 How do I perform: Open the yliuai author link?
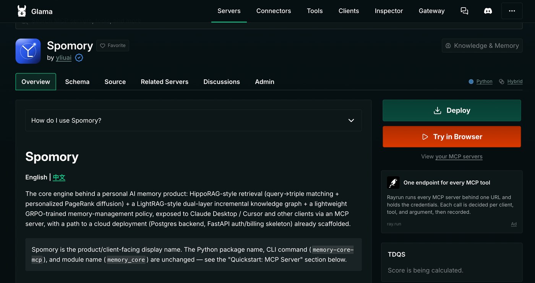coord(64,58)
